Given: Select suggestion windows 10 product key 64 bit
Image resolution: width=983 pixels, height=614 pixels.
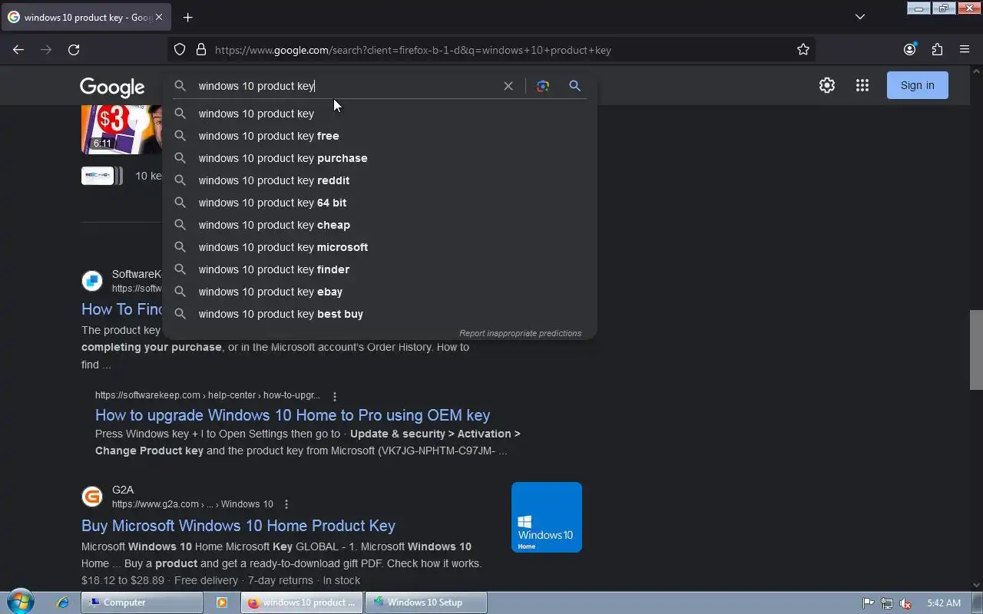Looking at the screenshot, I should tap(379, 203).
